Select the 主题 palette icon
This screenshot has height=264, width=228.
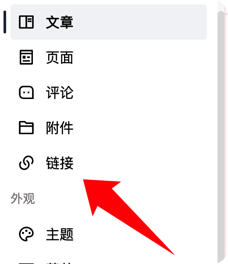[26, 234]
